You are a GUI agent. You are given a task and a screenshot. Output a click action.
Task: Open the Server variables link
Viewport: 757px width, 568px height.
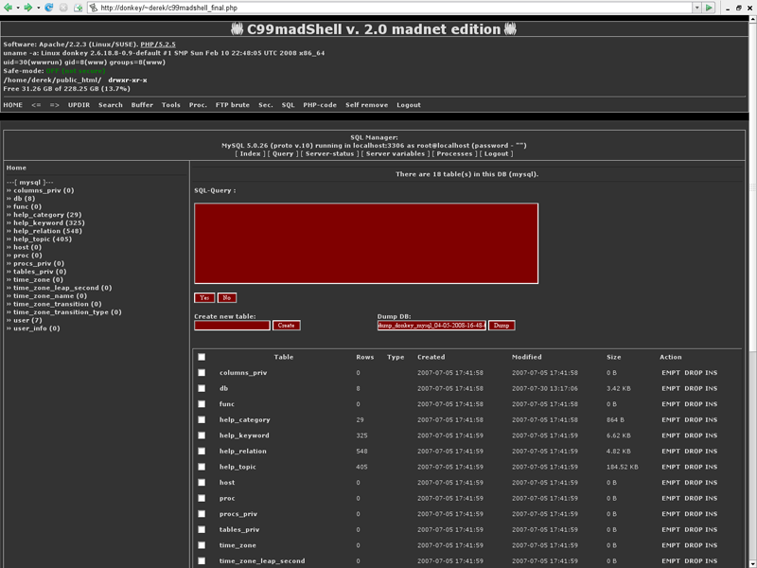coord(396,153)
